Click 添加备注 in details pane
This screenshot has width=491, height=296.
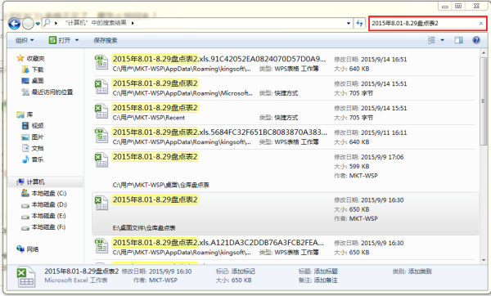(x=326, y=280)
